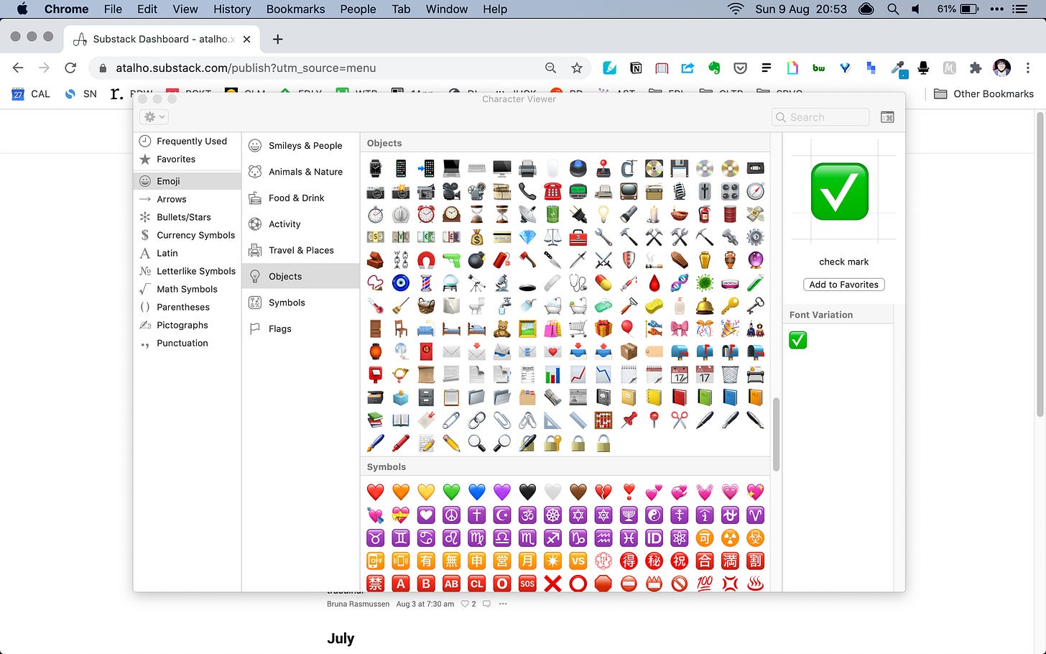
Task: Switch to the Activity subcategory
Action: pos(300,224)
